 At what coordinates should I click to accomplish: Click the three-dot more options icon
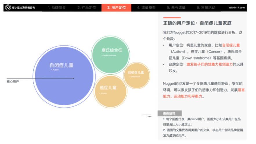click(149, 116)
